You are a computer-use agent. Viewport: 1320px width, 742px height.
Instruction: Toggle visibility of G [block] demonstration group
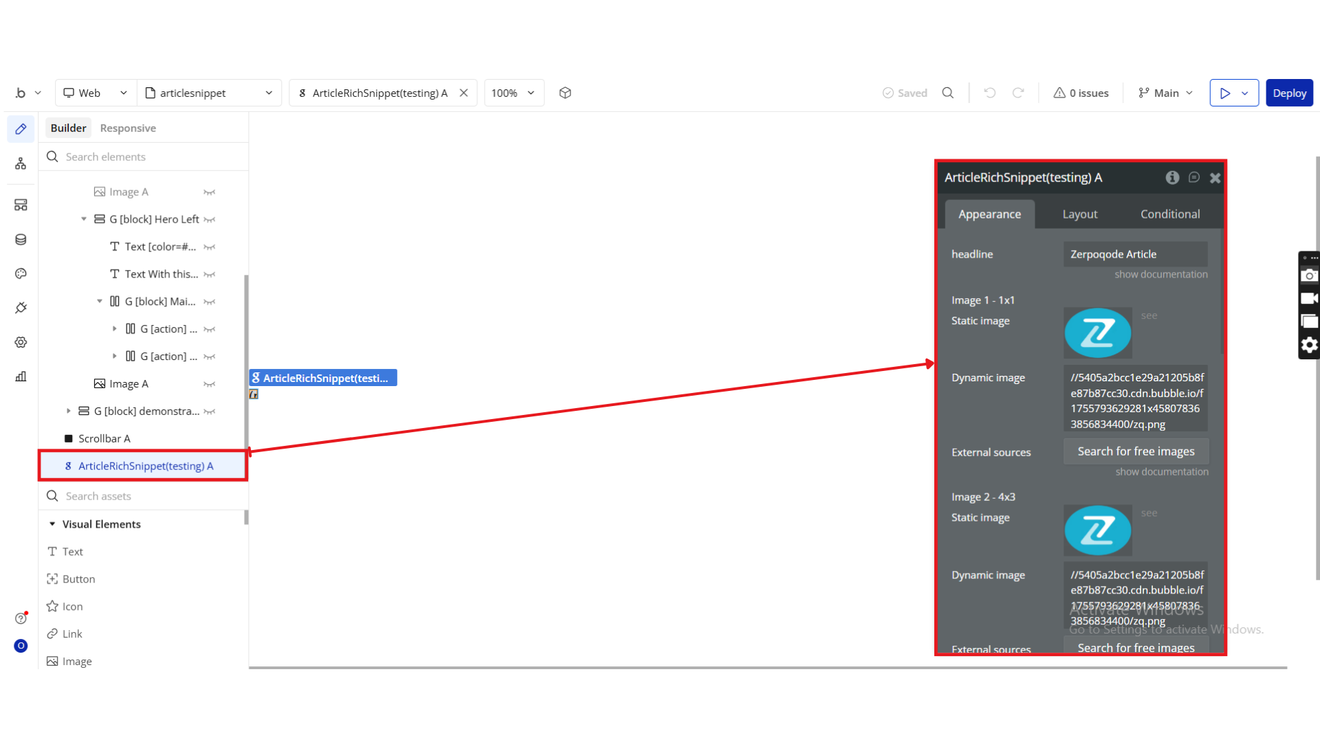pos(210,412)
